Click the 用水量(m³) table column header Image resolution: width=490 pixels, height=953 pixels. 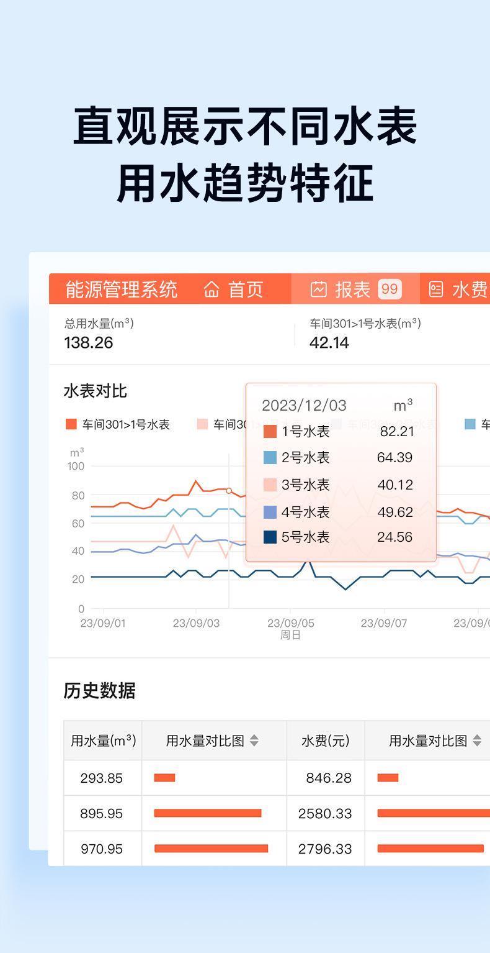pos(103,741)
